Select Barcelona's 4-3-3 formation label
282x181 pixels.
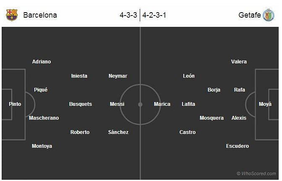128,15
